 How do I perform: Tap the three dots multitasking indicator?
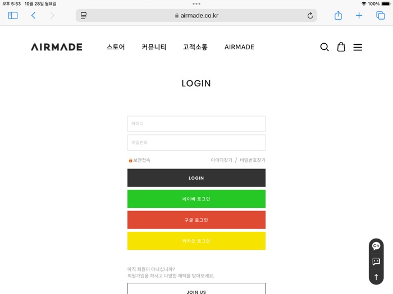[x=196, y=4]
